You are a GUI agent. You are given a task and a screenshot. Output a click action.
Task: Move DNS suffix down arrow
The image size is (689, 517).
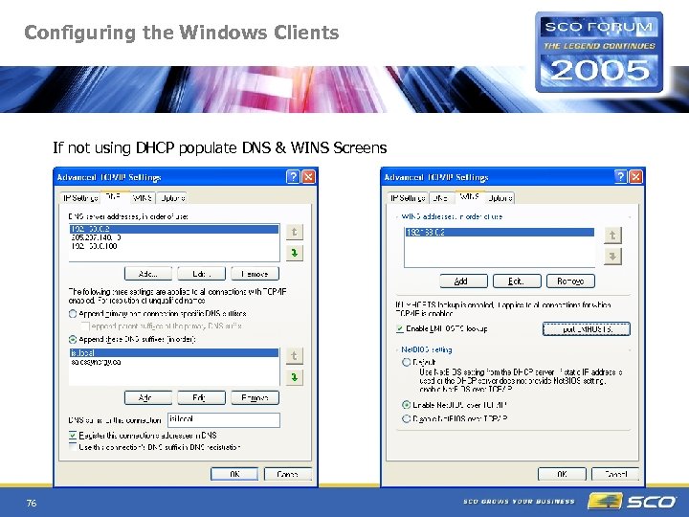pos(295,377)
